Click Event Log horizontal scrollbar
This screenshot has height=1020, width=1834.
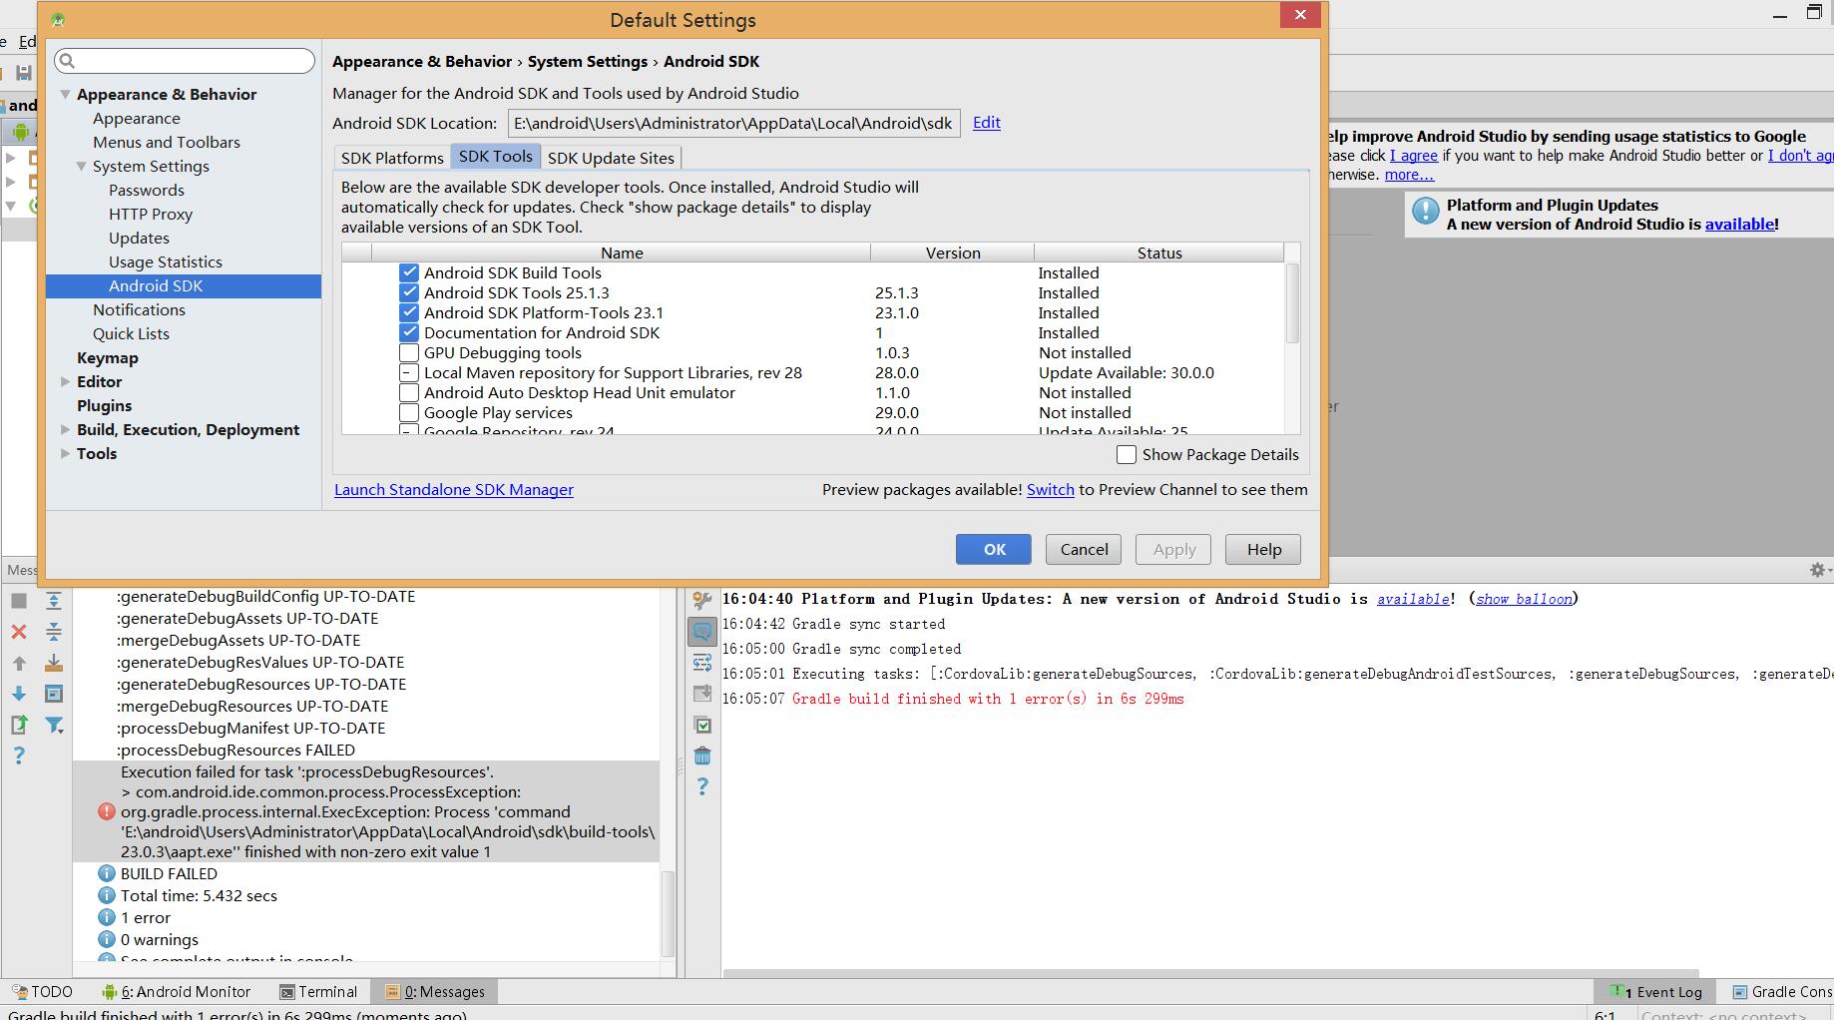click(1212, 972)
